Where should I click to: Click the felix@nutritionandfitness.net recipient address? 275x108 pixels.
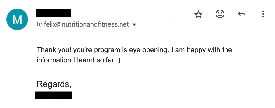(x=86, y=24)
